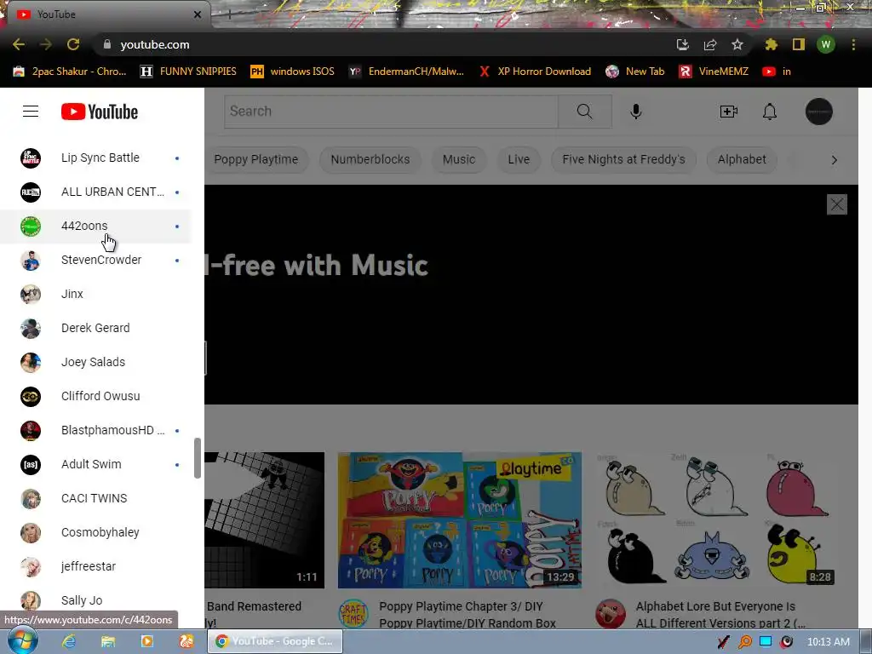Open the 1:11 Band Remastered thumbnail

tap(264, 520)
